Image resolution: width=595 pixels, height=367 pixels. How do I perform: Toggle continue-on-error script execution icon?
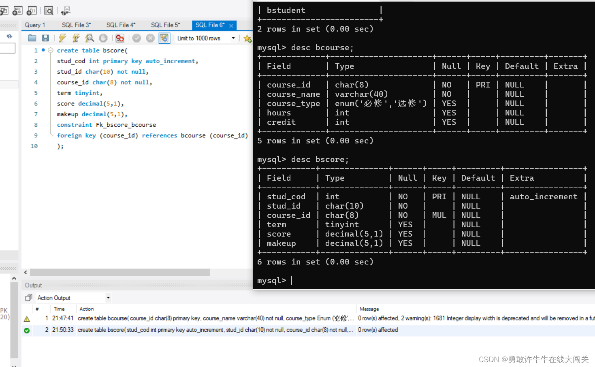coord(120,38)
